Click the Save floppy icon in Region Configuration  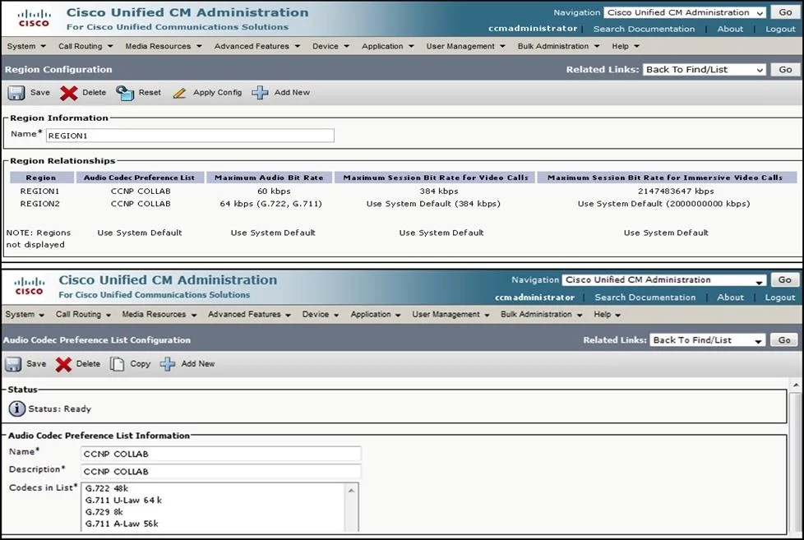click(16, 93)
